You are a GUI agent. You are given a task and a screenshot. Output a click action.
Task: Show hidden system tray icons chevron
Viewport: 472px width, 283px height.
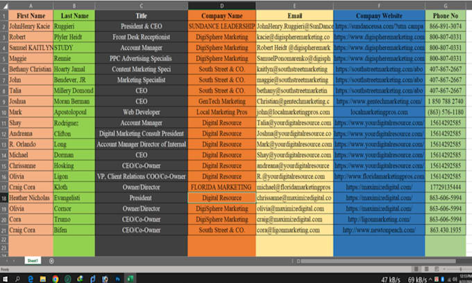click(430, 280)
